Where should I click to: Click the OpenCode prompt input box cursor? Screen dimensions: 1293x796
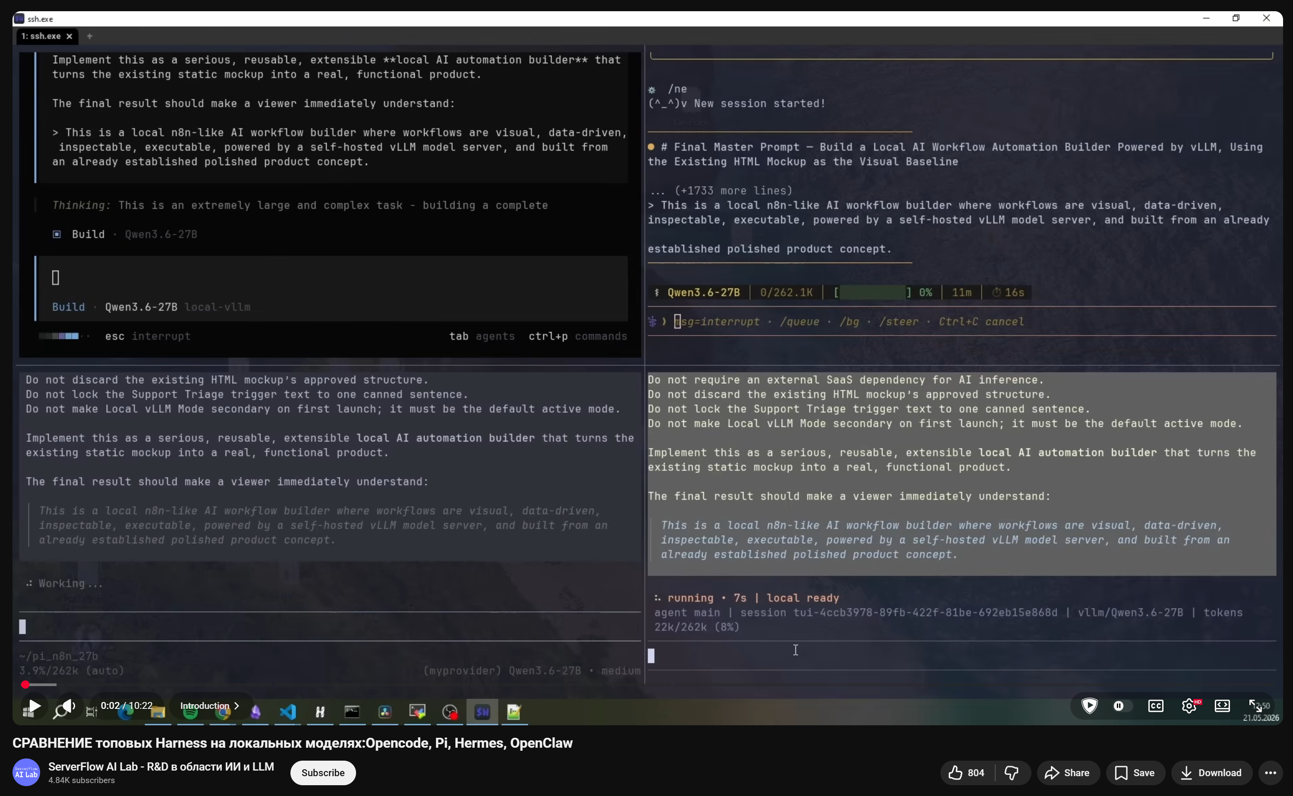coord(55,277)
